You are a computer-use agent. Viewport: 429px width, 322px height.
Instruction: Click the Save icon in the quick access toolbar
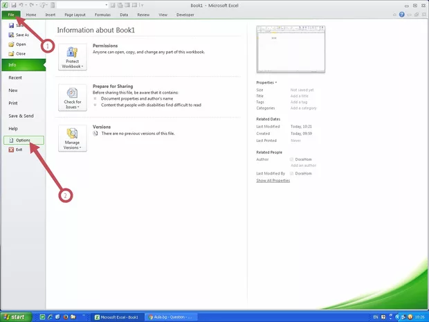[14, 6]
